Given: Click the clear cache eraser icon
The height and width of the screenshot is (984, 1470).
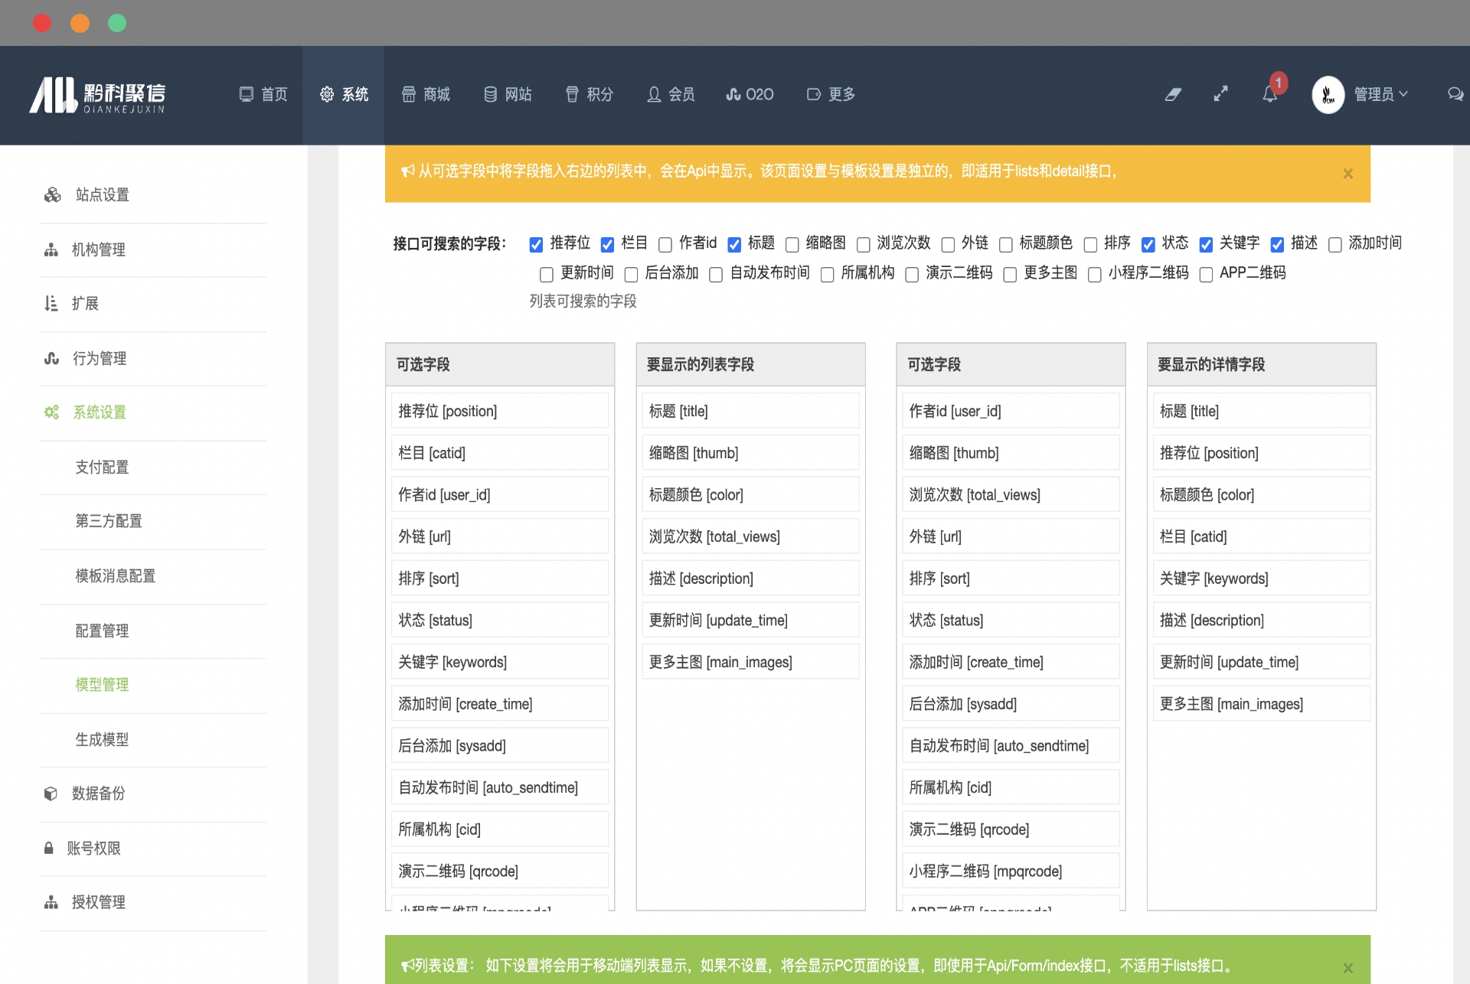Looking at the screenshot, I should pos(1174,94).
